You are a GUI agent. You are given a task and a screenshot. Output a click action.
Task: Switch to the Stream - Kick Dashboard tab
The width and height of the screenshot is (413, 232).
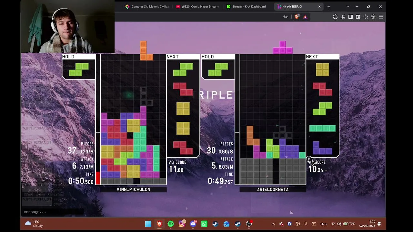pyautogui.click(x=246, y=6)
